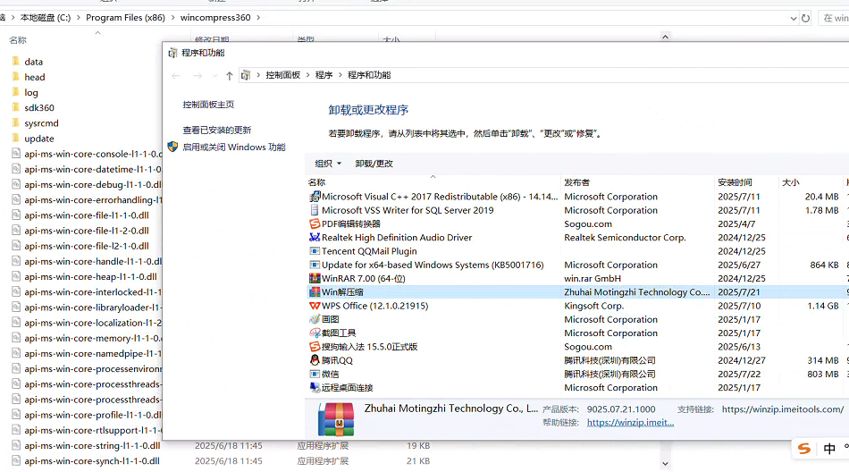Click the KB5001716 update icon
Image resolution: width=849 pixels, height=472 pixels.
coord(315,265)
